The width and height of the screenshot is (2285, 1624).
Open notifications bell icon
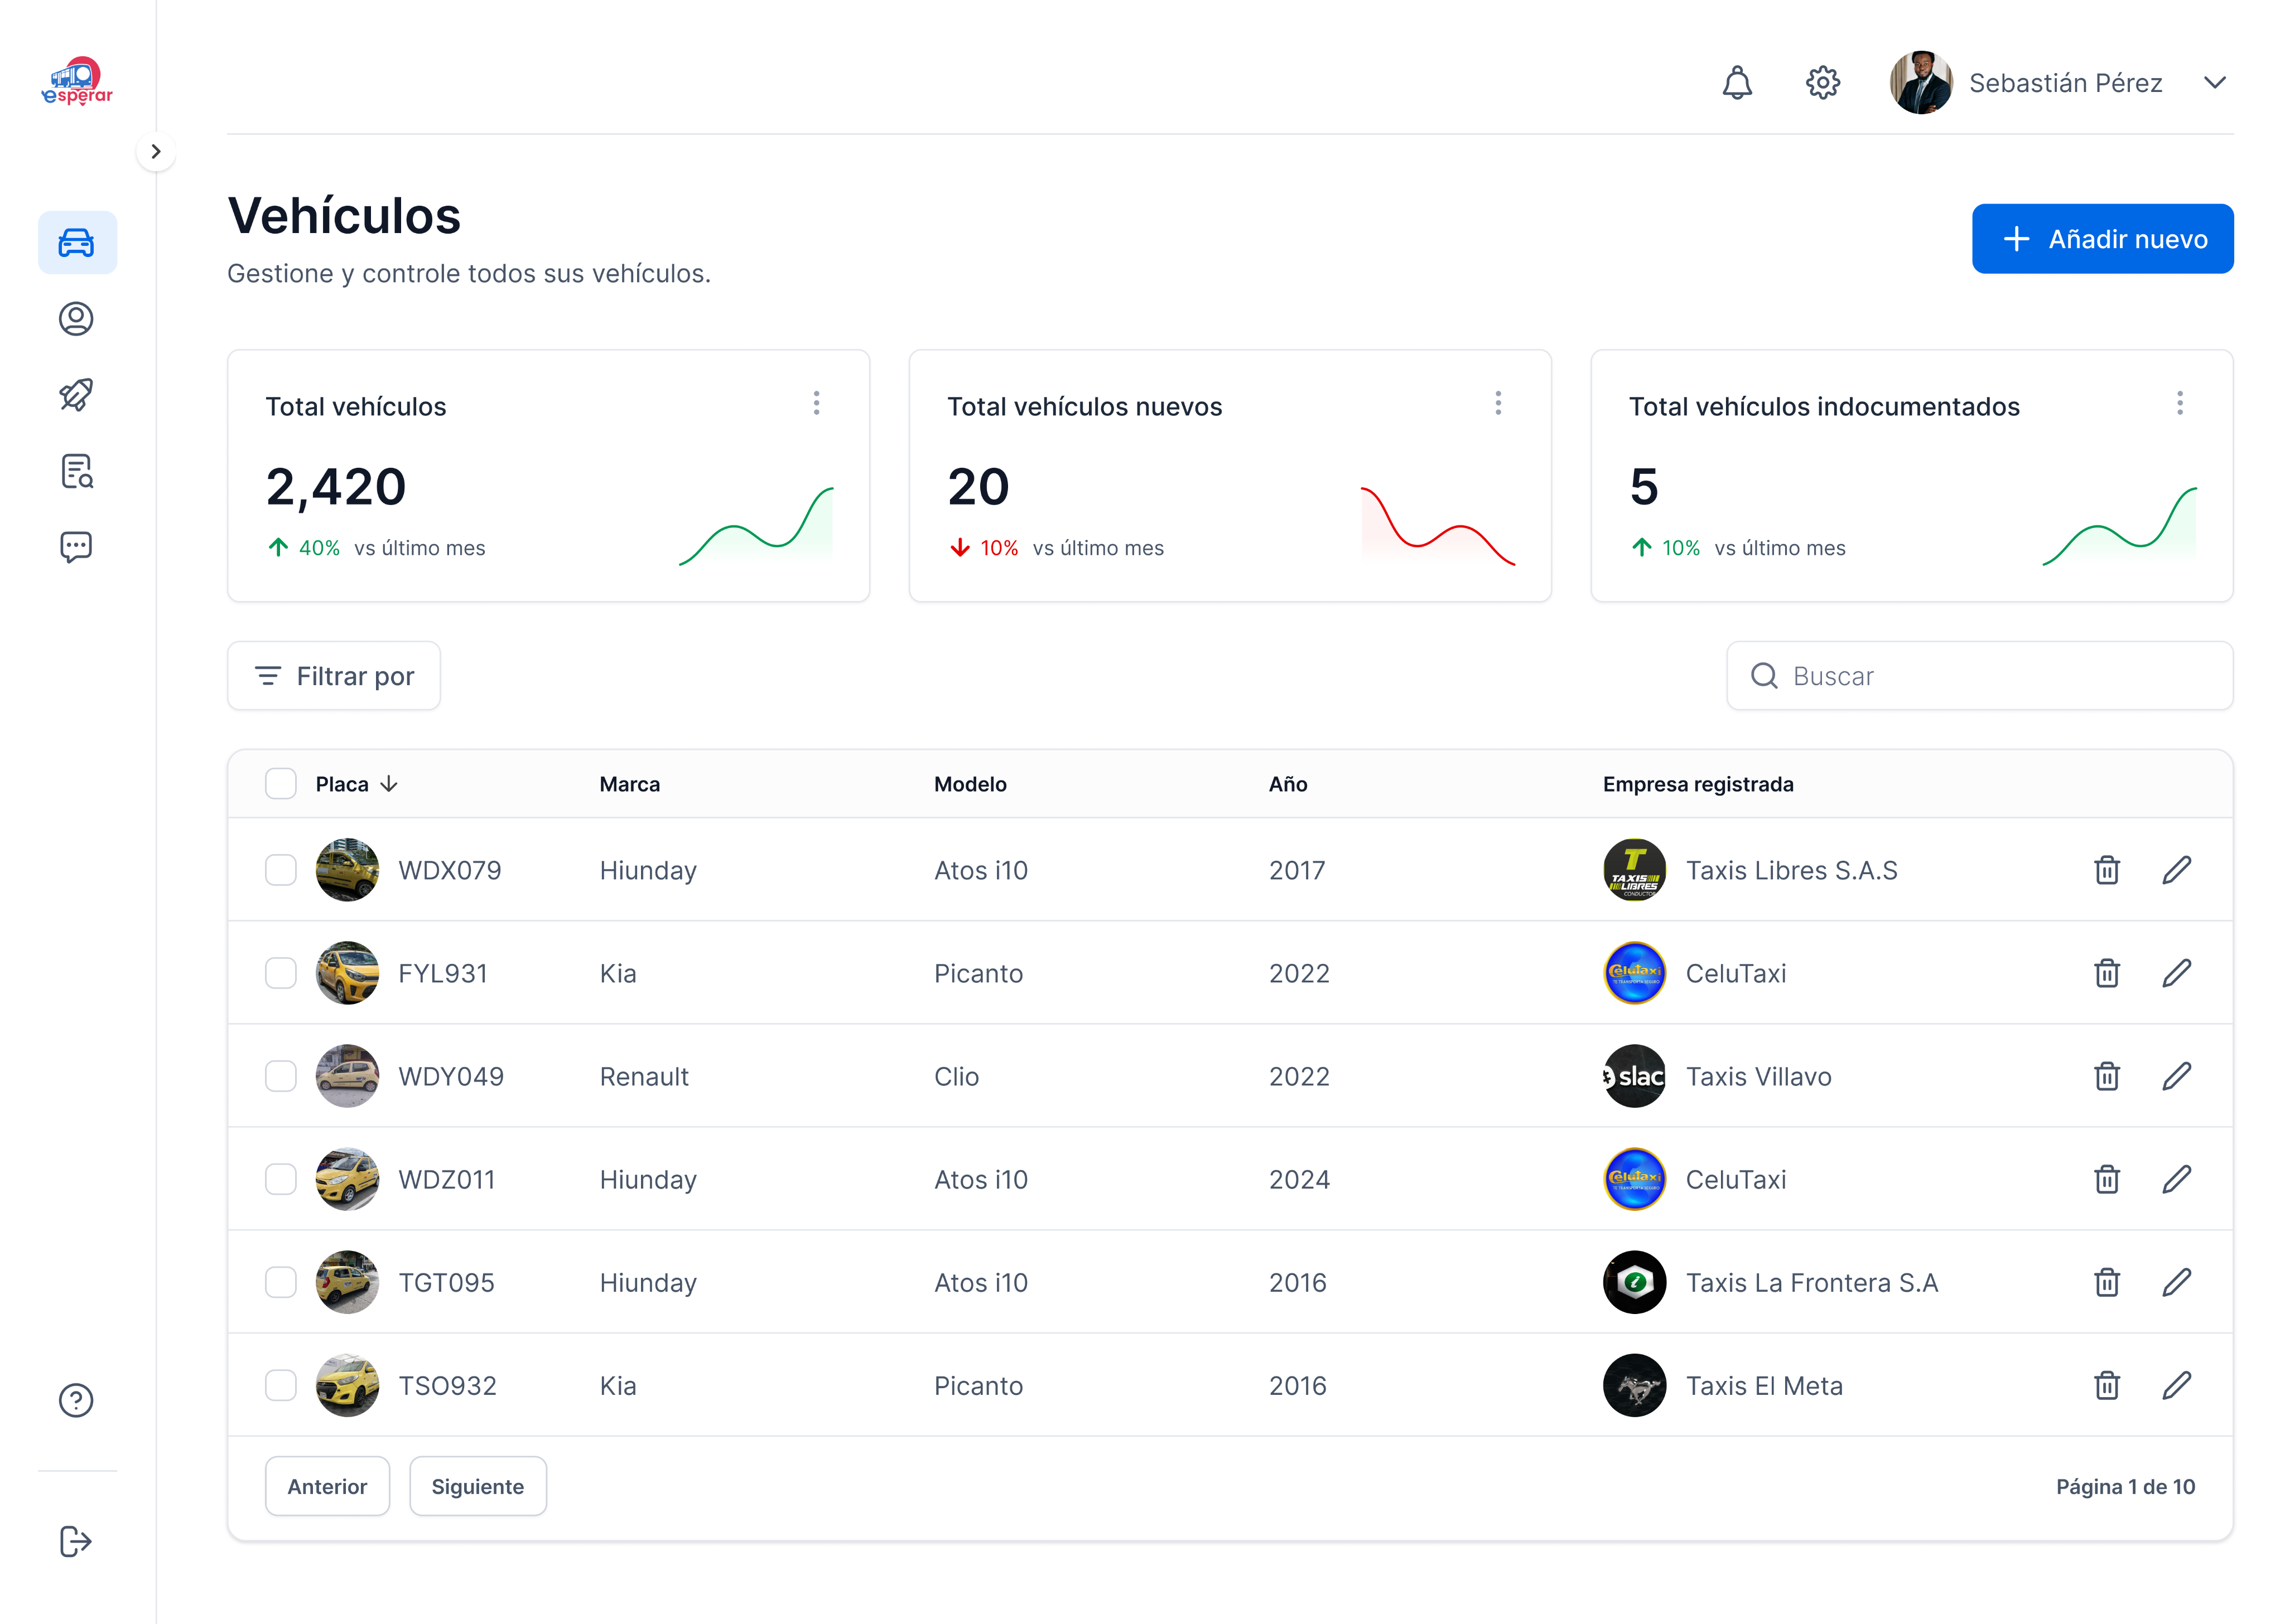[x=1737, y=82]
